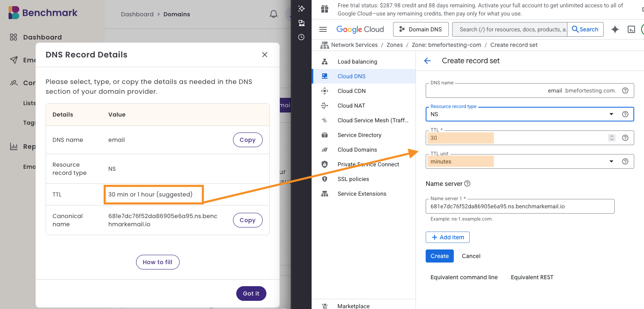Click the Cloud NAT icon
This screenshot has width=644, height=309.
pyautogui.click(x=325, y=106)
